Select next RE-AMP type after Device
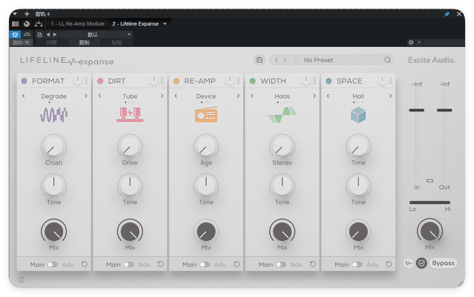Image resolution: width=474 pixels, height=297 pixels. pyautogui.click(x=239, y=96)
